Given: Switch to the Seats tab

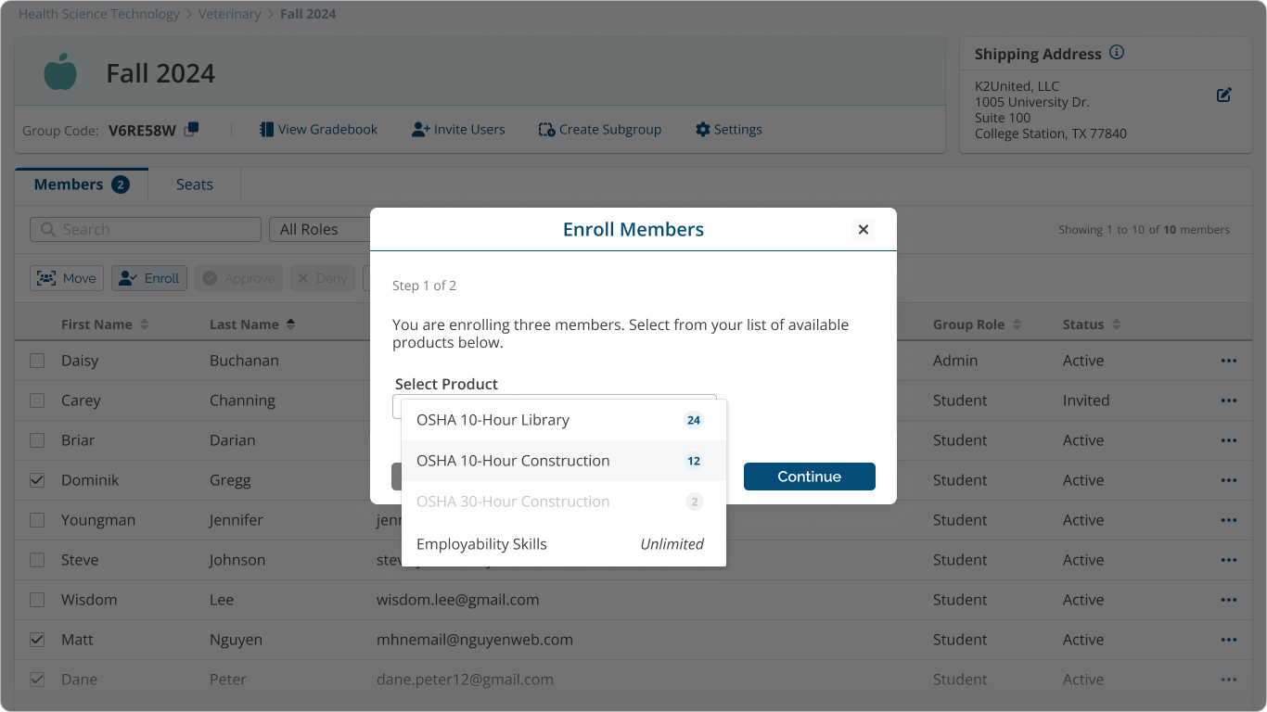Looking at the screenshot, I should click(194, 184).
